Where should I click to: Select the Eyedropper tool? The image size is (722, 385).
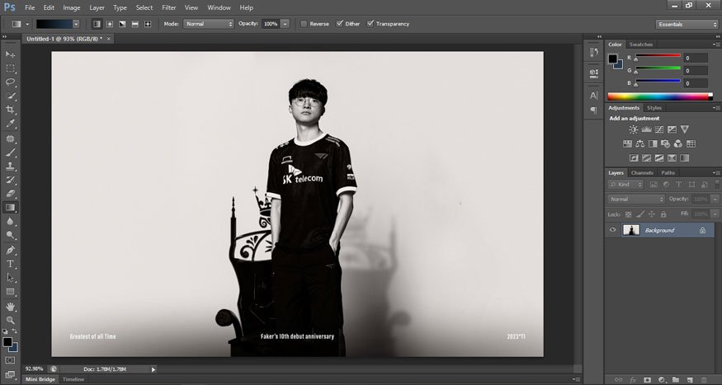[10, 124]
